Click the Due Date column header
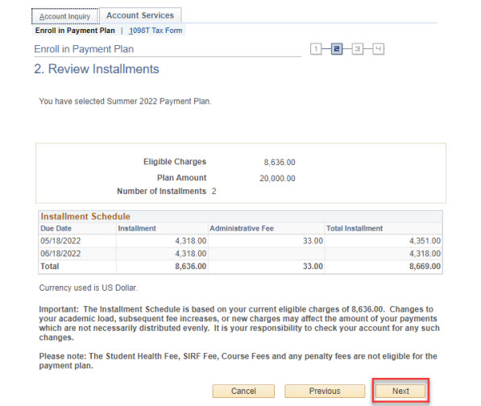This screenshot has width=481, height=406. (56, 229)
